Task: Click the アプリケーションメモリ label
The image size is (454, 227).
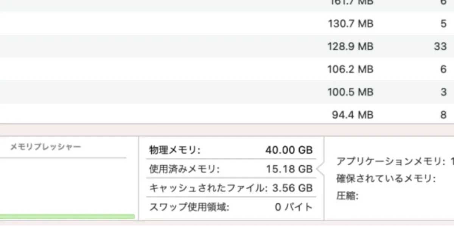Action: coord(390,162)
